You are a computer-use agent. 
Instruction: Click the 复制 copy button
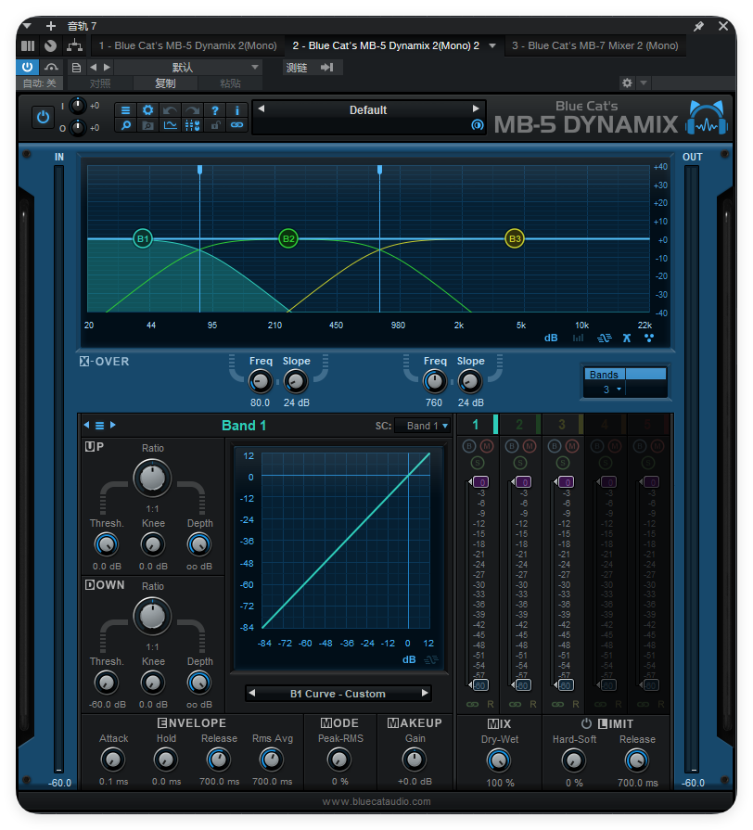(165, 83)
